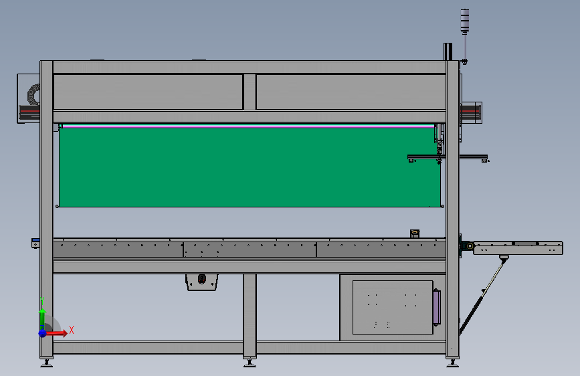Screen dimensions: 580x376
Task: Select the electrical cabinet door panel
Action: tap(393, 308)
